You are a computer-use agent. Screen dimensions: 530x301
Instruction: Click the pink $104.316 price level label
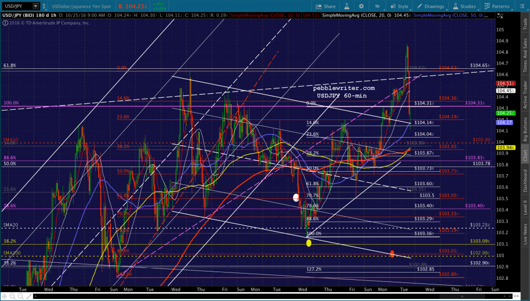pyautogui.click(x=475, y=103)
